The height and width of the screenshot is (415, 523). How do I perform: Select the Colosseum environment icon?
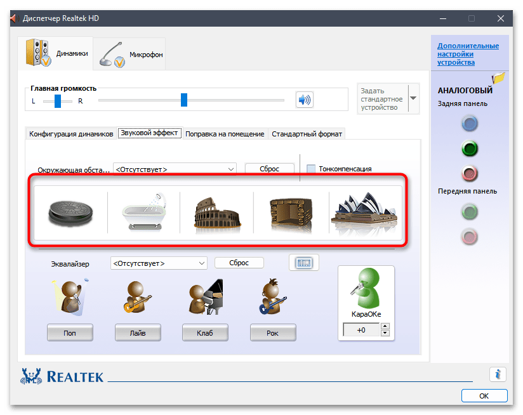(x=217, y=213)
